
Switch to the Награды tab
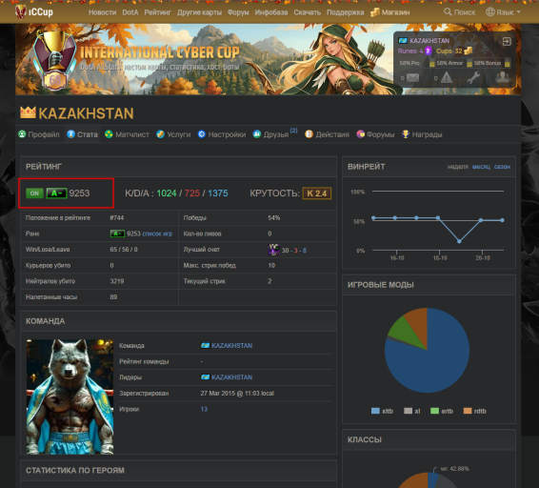422,134
